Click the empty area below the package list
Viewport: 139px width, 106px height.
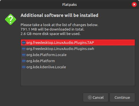(78, 78)
